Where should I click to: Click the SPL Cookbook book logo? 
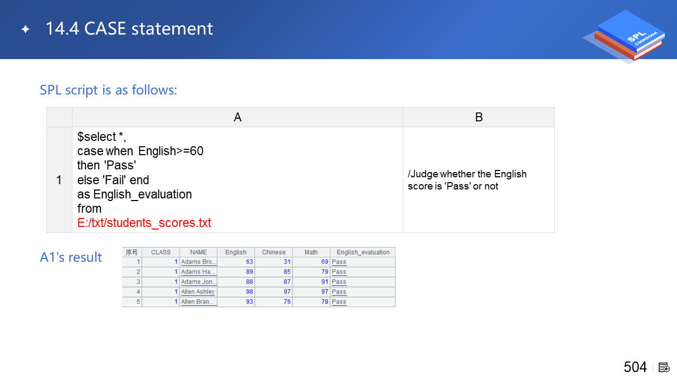coord(626,36)
